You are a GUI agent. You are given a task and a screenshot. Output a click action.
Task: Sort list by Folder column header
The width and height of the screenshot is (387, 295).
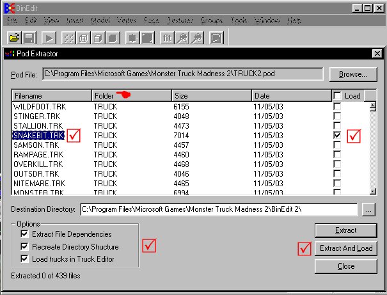(132, 96)
